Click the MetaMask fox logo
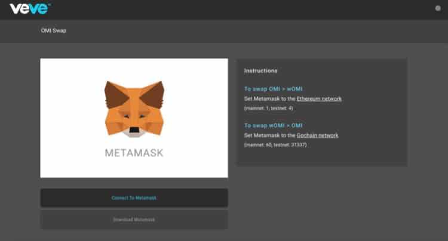 click(134, 107)
